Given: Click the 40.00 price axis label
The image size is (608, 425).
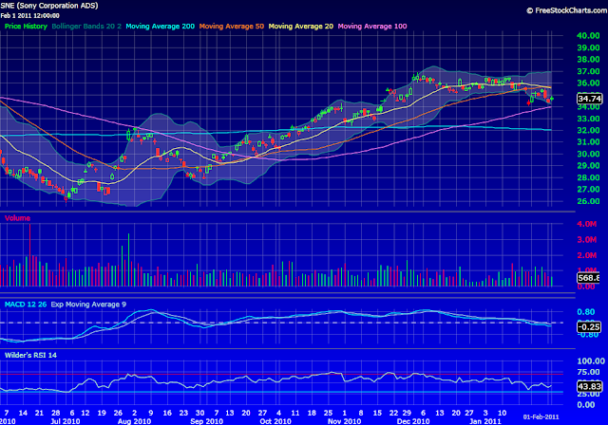Looking at the screenshot, I should tap(588, 36).
